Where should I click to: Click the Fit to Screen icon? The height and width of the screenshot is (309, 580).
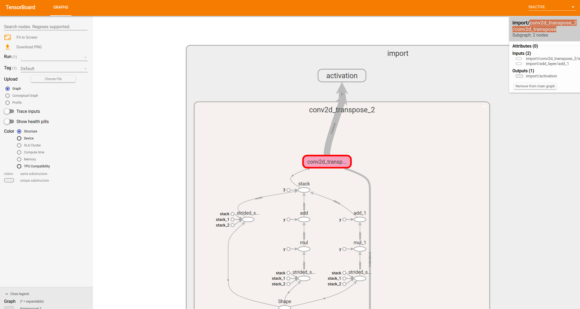[x=8, y=37]
